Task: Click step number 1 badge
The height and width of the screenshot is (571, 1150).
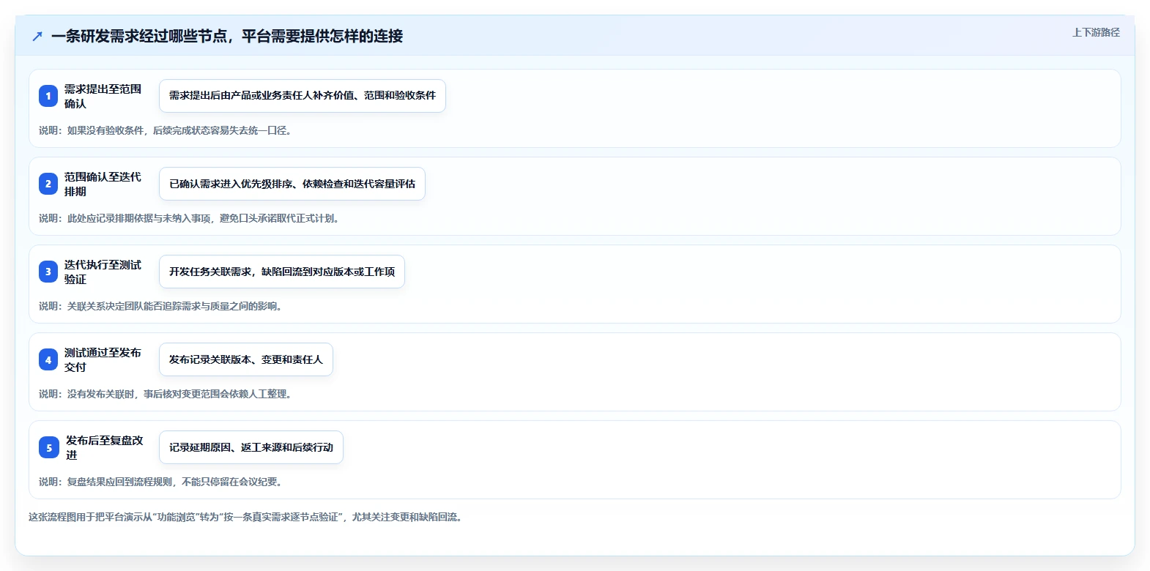Action: [x=48, y=96]
